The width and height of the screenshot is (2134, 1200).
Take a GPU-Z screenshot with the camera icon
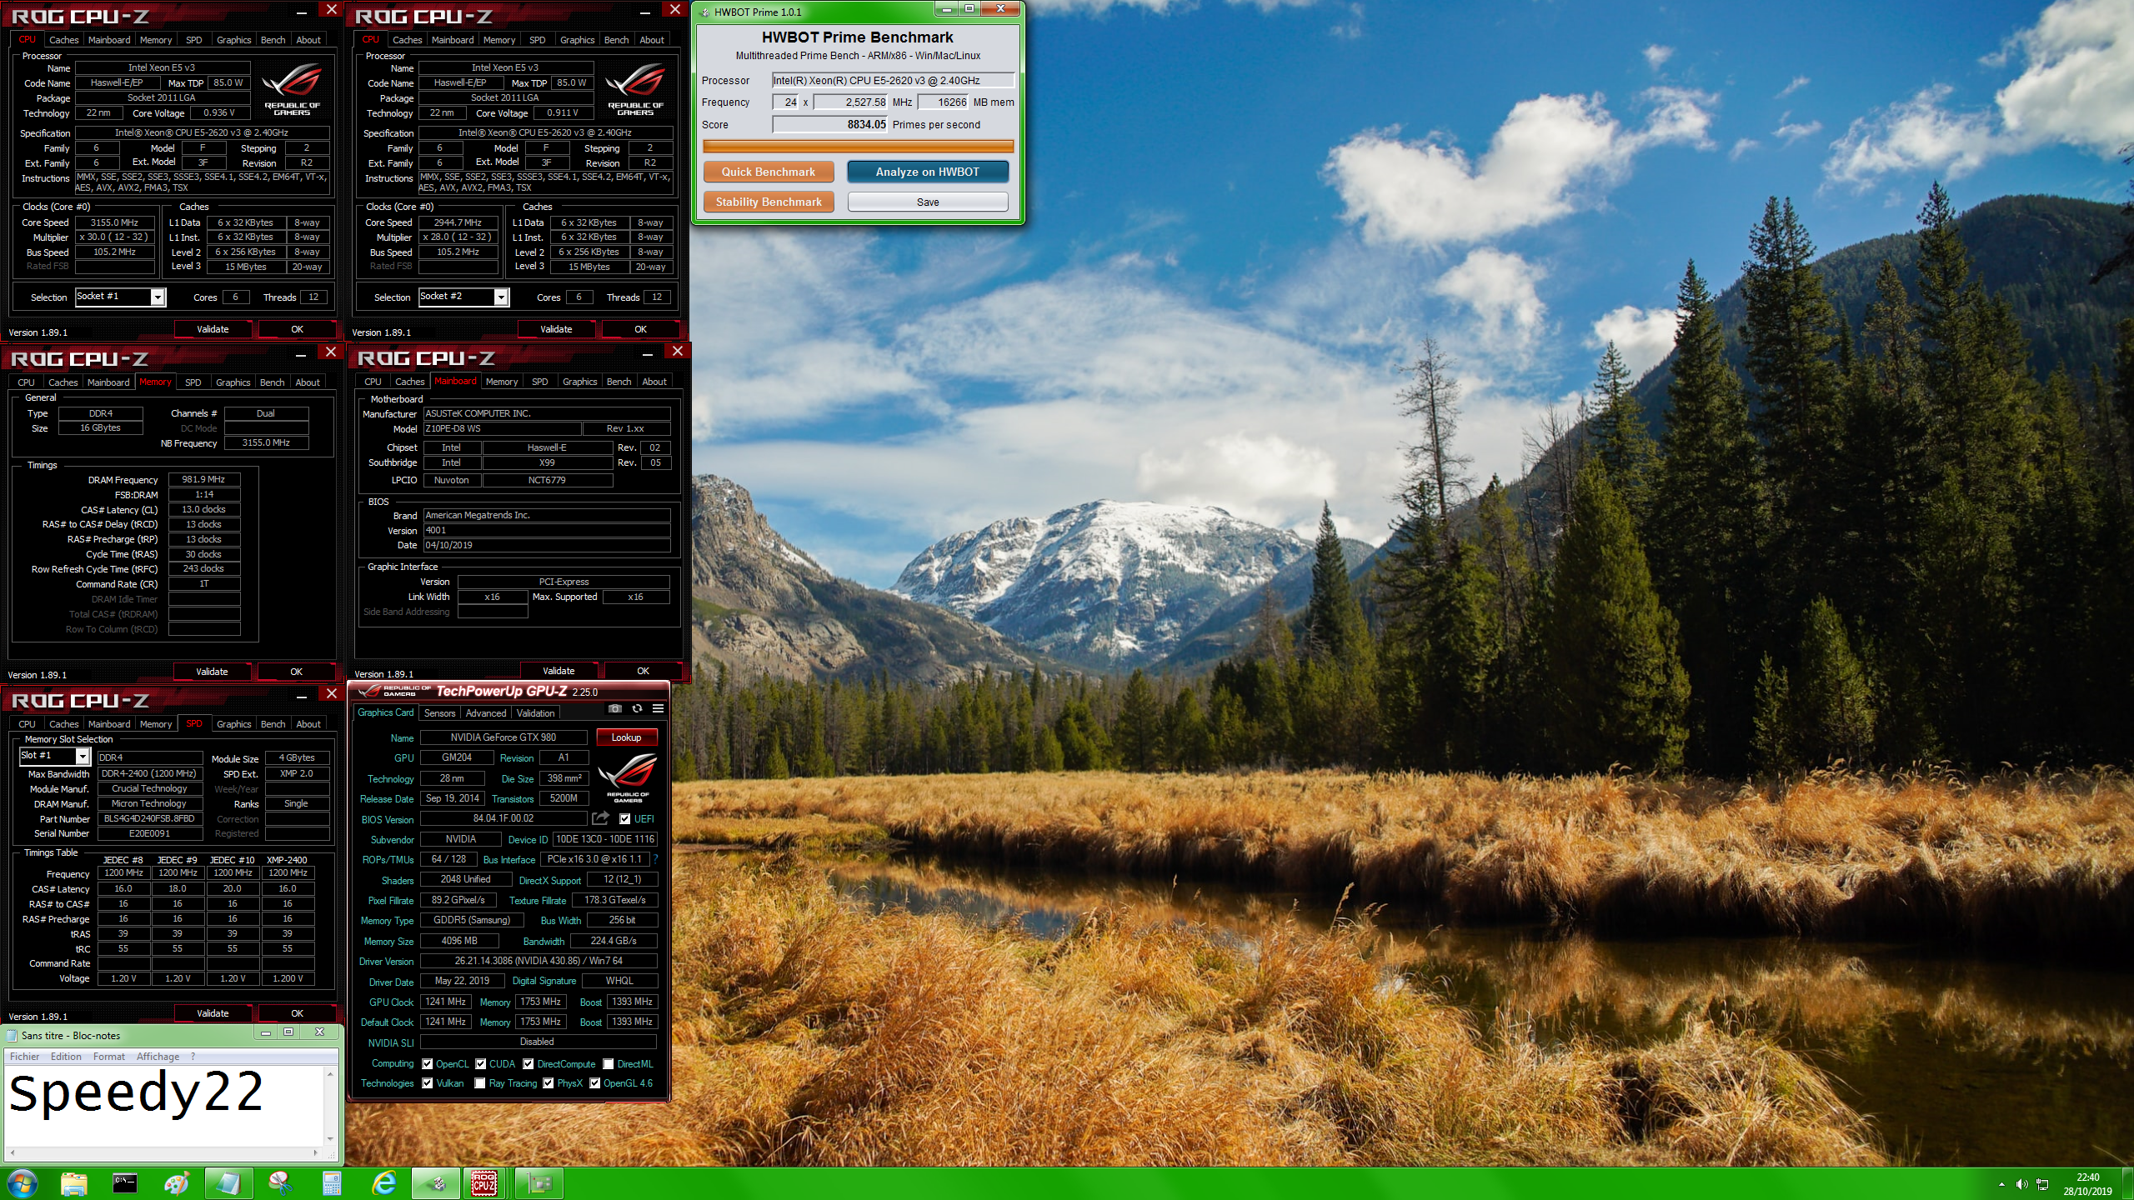[x=614, y=708]
